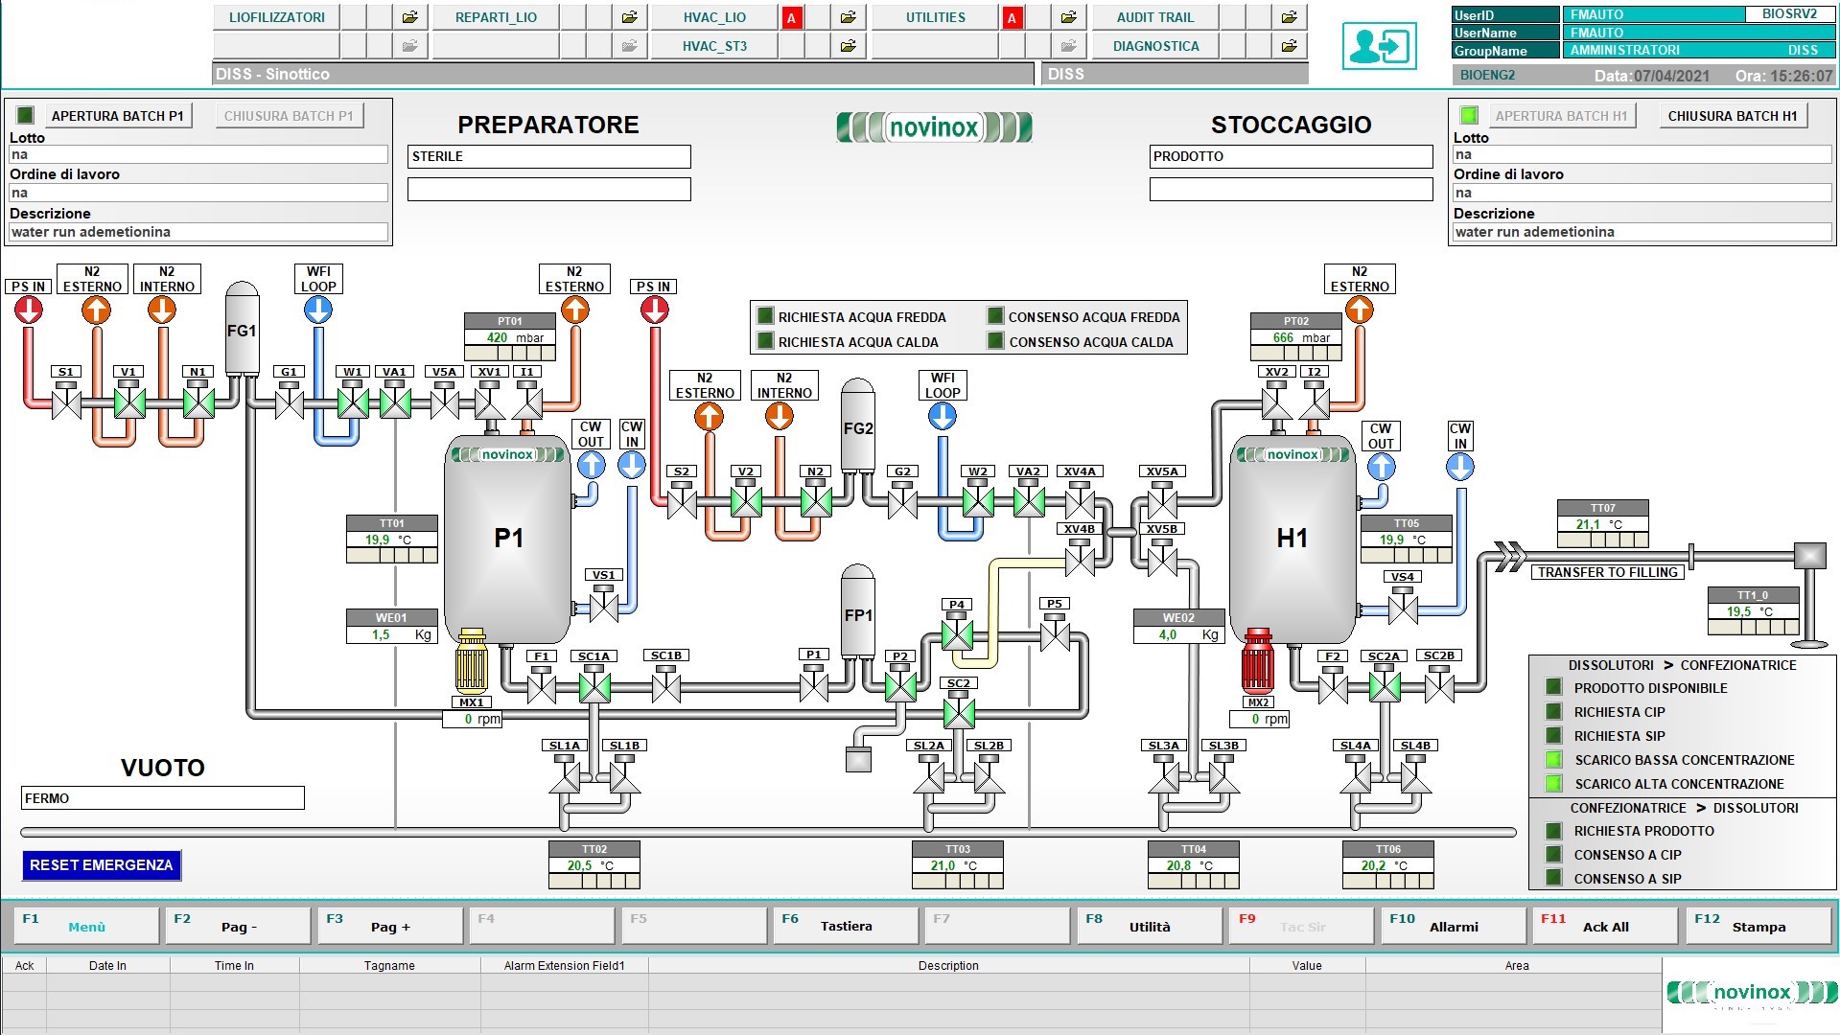Viewport: 1840px width, 1035px height.
Task: Select green valve SC2
Action: pyautogui.click(x=959, y=711)
